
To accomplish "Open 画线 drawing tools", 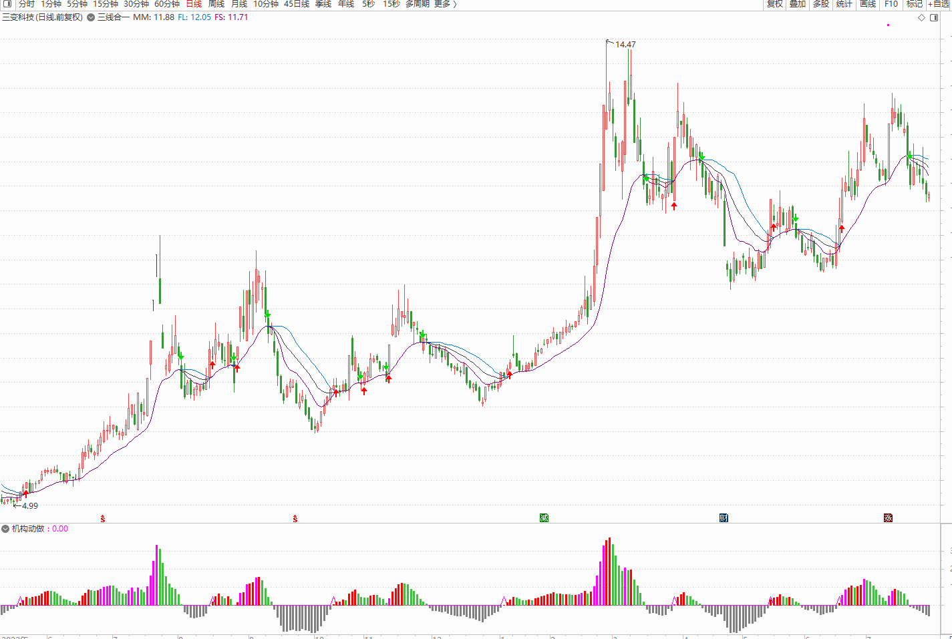I will (x=868, y=4).
